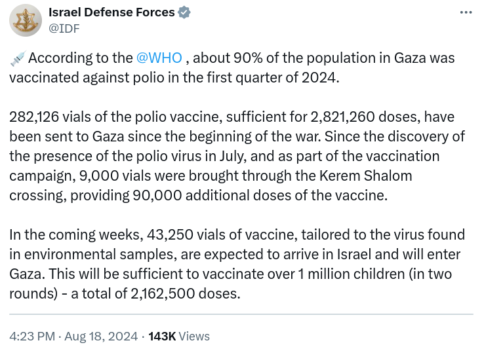This screenshot has height=347, width=484.
Task: Open the three-dot more options menu
Action: pos(466,12)
